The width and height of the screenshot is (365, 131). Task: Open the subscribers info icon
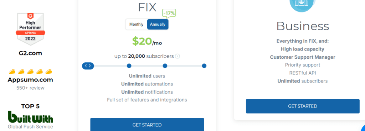coord(178,56)
